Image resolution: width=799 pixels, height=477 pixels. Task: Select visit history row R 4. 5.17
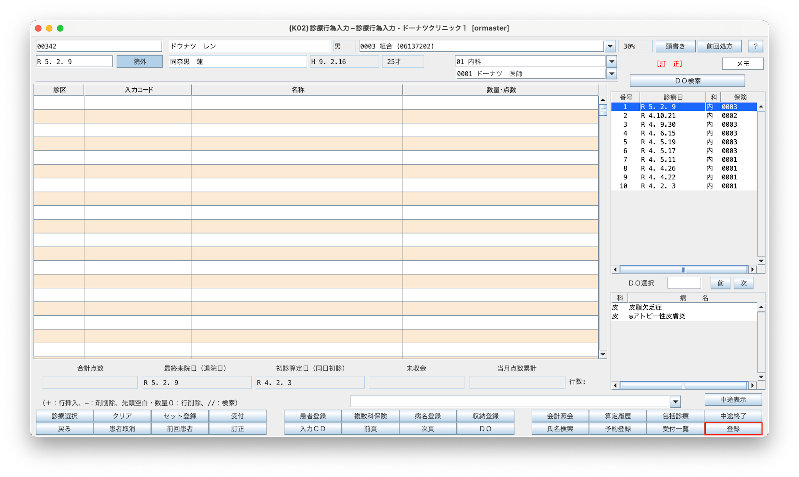point(684,151)
